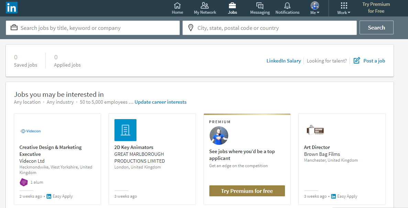Click Jobs you may be interested in heading
This screenshot has height=208, width=408.
[x=59, y=94]
